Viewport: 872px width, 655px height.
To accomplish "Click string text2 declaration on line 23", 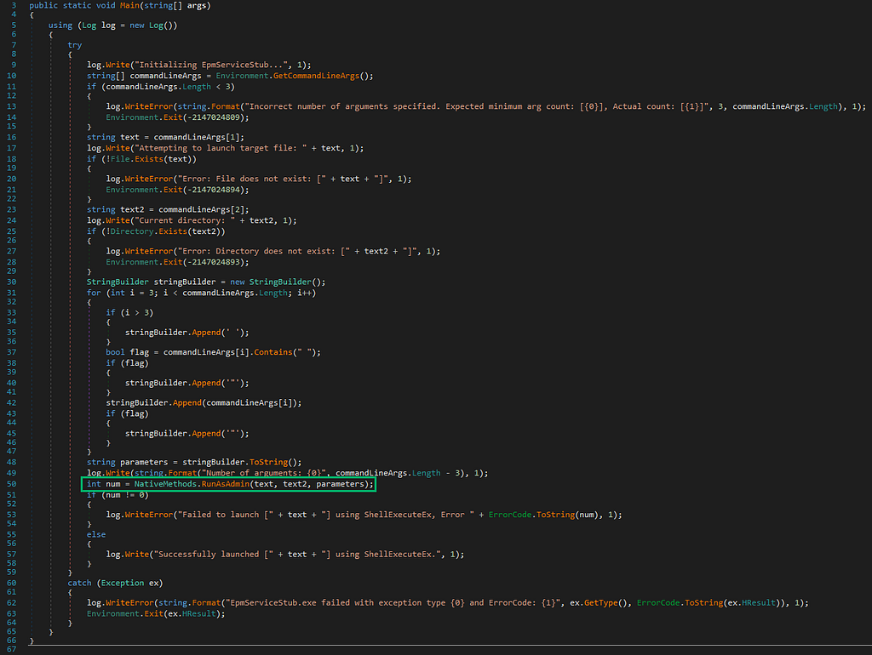I will click(168, 209).
